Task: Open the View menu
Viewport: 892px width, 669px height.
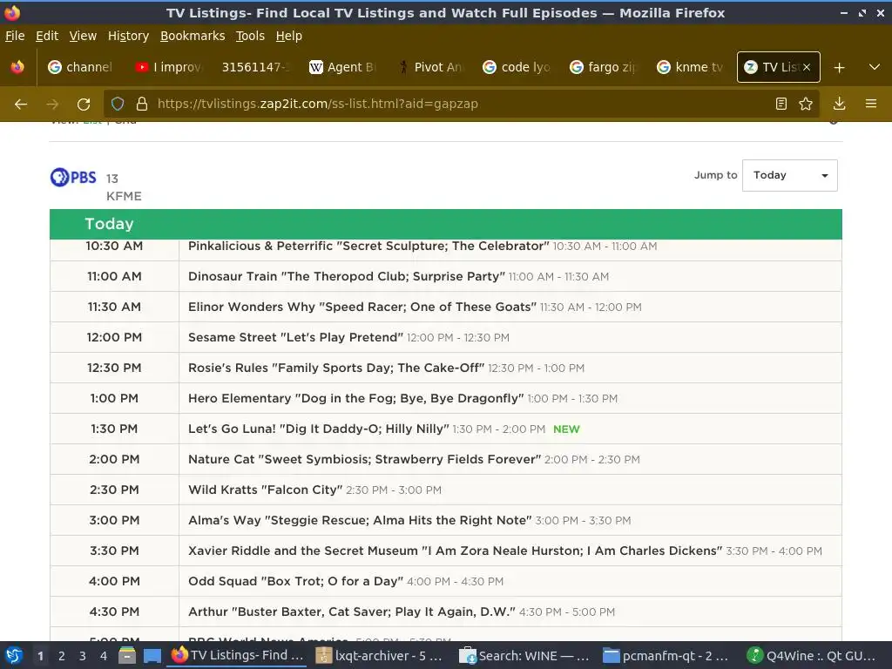Action: pyautogui.click(x=83, y=36)
